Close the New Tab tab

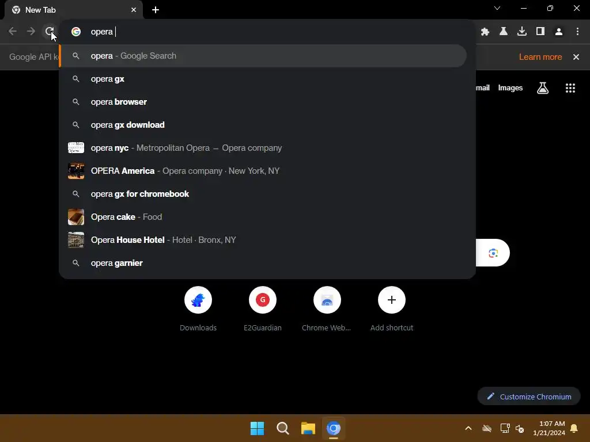[134, 10]
